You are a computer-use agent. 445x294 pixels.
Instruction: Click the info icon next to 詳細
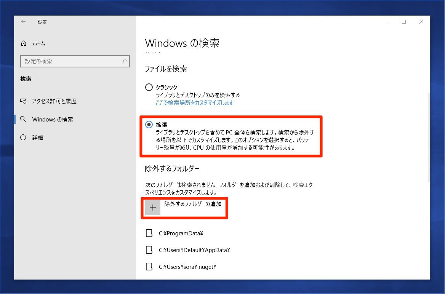[23, 137]
